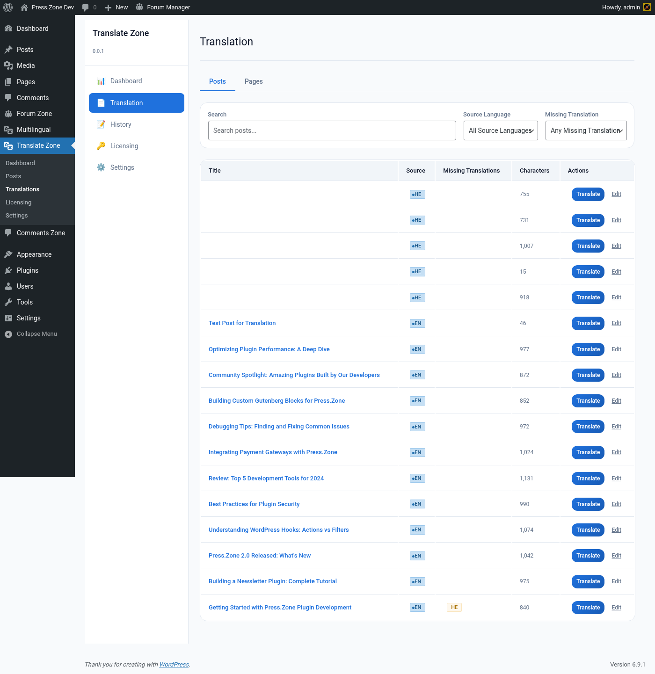The width and height of the screenshot is (655, 674).
Task: Click the Search posts input field
Action: coord(332,130)
